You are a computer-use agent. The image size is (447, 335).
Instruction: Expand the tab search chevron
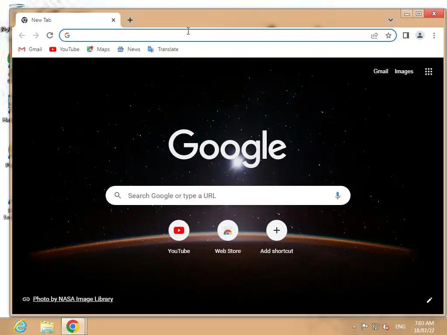click(391, 20)
